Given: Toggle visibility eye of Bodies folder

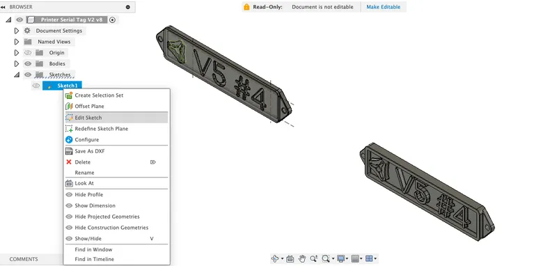Looking at the screenshot, I should [x=28, y=63].
